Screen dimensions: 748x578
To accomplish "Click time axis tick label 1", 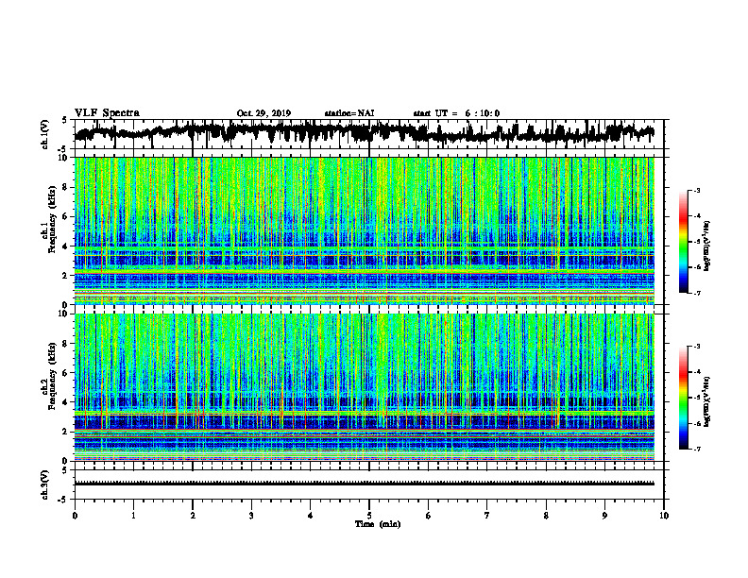I will tap(133, 516).
